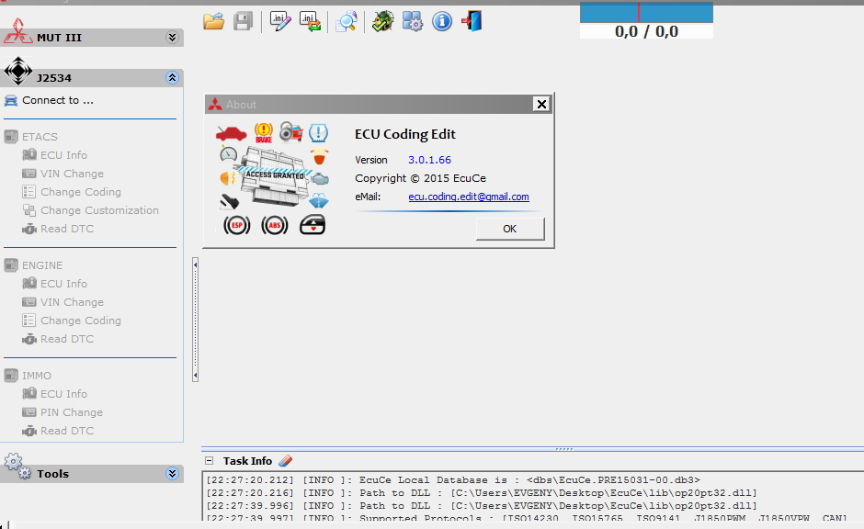Open PIN Change under IMMO

pos(71,412)
